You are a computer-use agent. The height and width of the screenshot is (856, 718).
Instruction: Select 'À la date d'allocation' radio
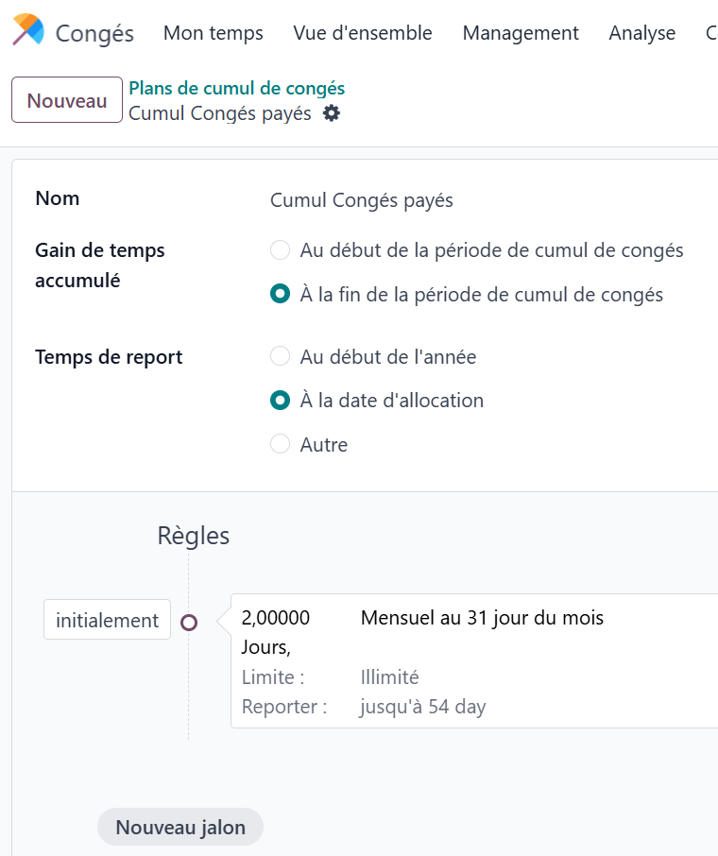[x=280, y=401]
